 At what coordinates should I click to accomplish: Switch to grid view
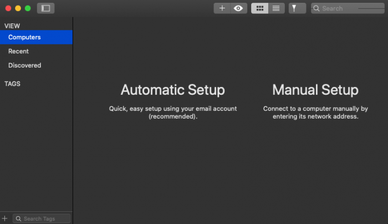(259, 8)
